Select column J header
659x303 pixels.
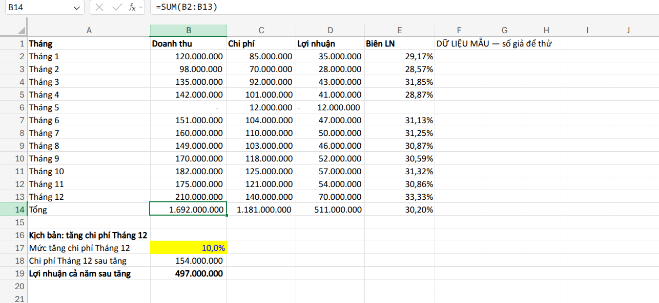click(628, 31)
